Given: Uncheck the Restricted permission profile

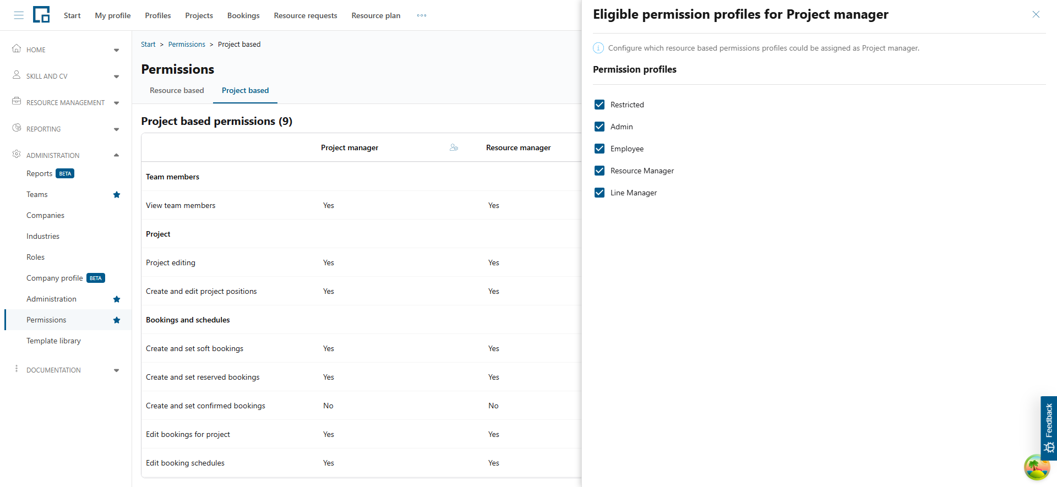Looking at the screenshot, I should coord(600,105).
